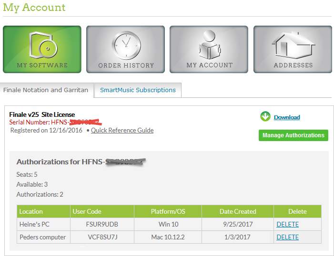Click the Date Created column header
The width and height of the screenshot is (334, 256).
pos(238,211)
